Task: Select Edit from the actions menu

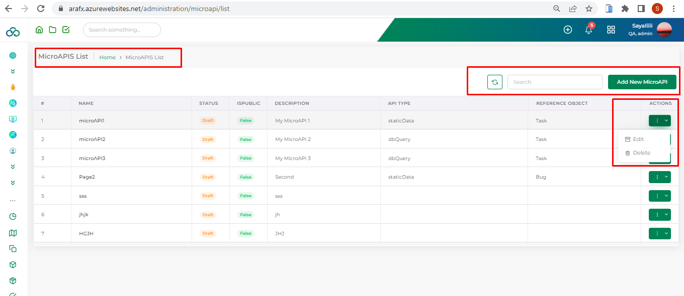Action: (638, 139)
